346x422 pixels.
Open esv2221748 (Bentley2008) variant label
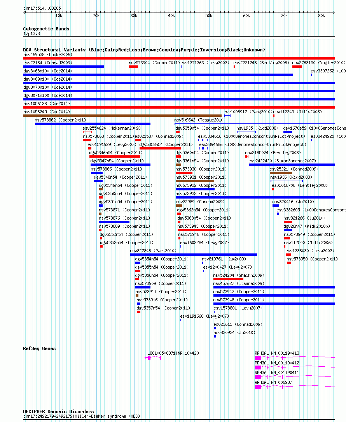(x=261, y=63)
